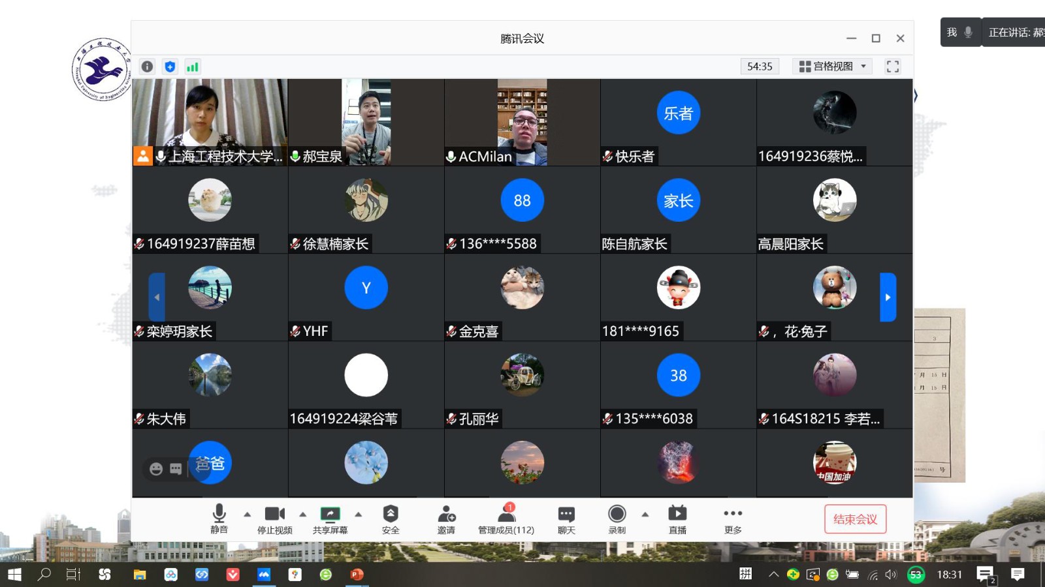This screenshot has width=1045, height=587.
Task: Enter full-screen mode icon
Action: point(892,67)
